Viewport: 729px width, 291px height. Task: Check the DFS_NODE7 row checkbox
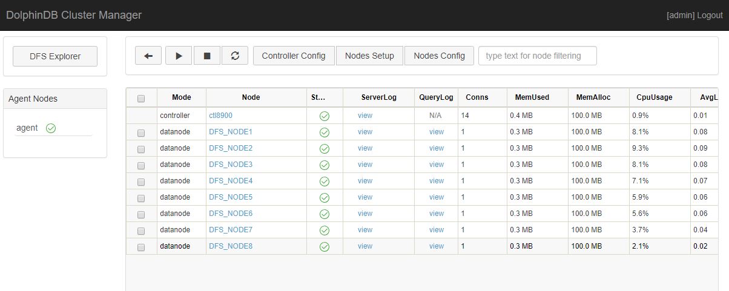pos(141,231)
